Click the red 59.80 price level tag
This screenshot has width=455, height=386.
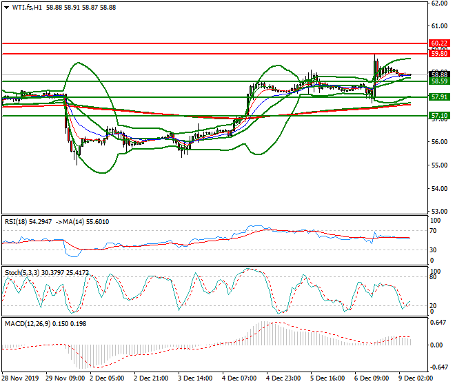pos(439,53)
